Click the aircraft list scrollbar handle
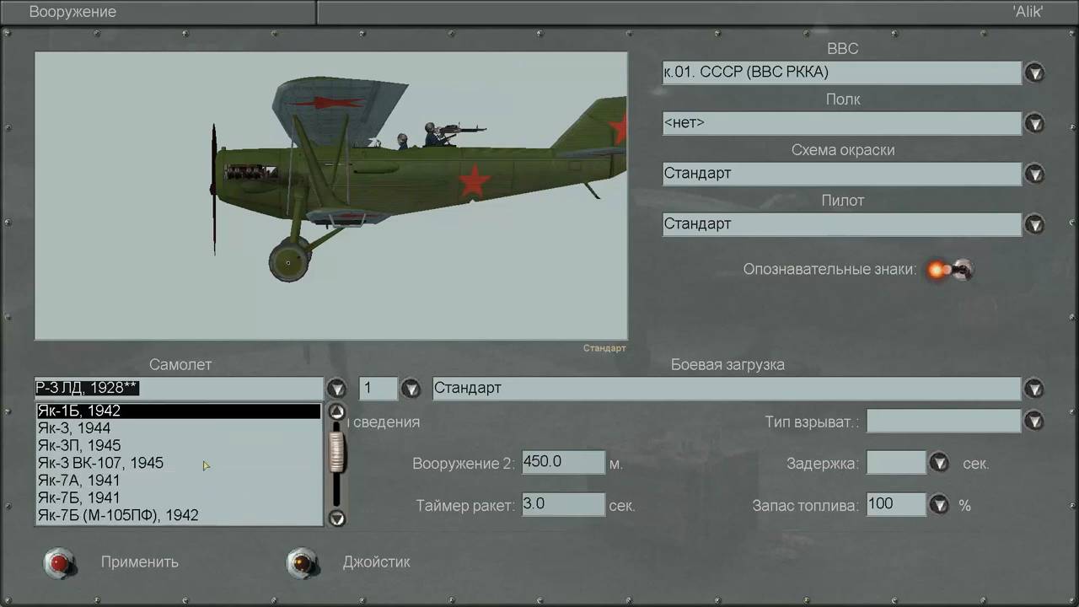This screenshot has width=1079, height=607. [337, 453]
